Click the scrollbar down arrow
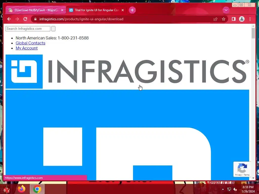This screenshot has width=259, height=194. 253,178
